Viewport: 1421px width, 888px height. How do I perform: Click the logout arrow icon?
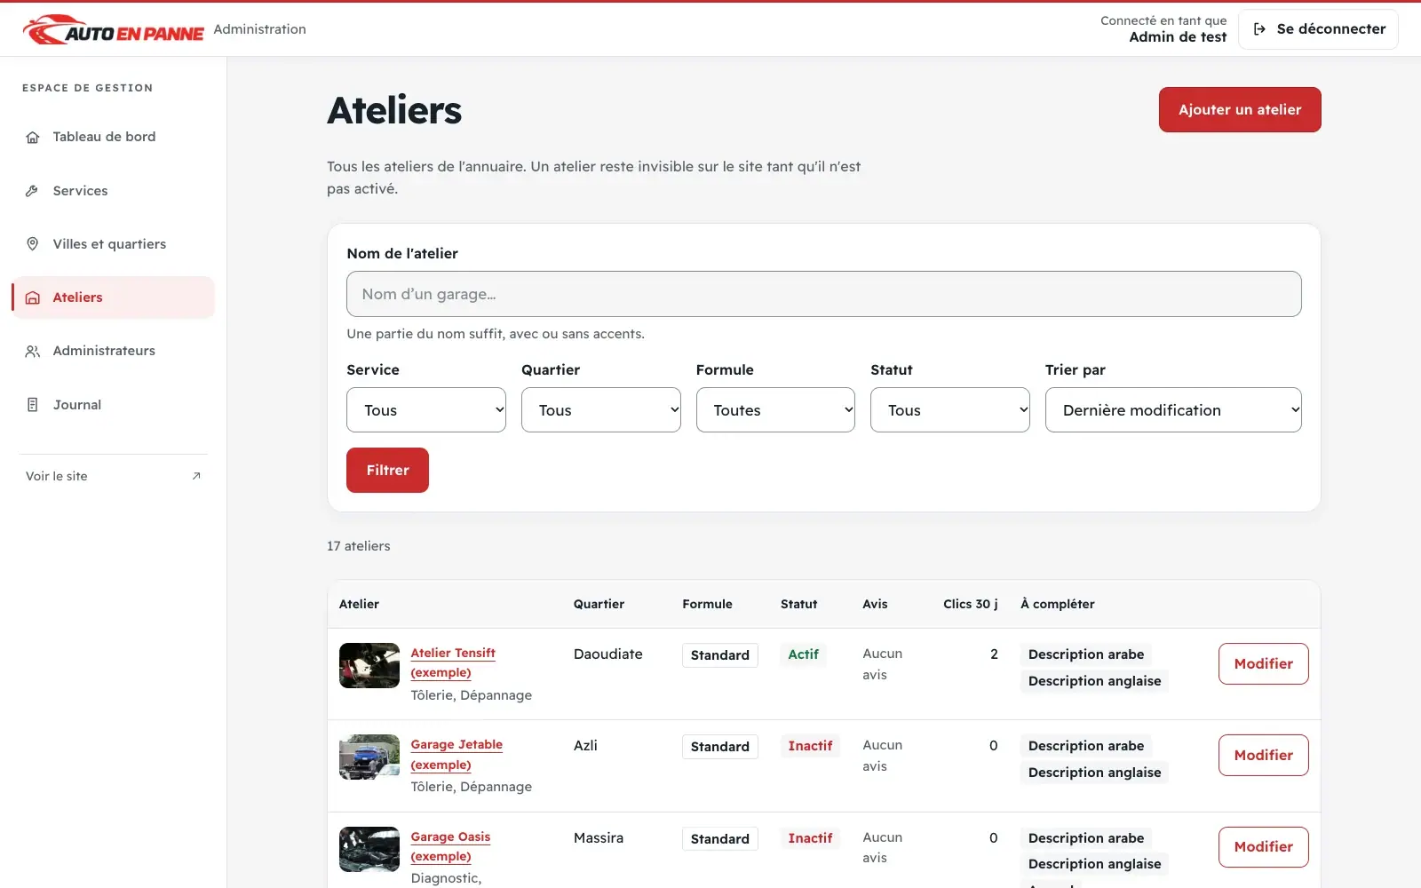[x=1259, y=29]
